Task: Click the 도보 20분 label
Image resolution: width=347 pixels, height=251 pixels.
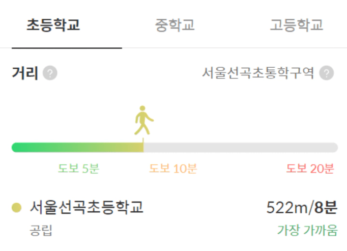Action: point(310,169)
